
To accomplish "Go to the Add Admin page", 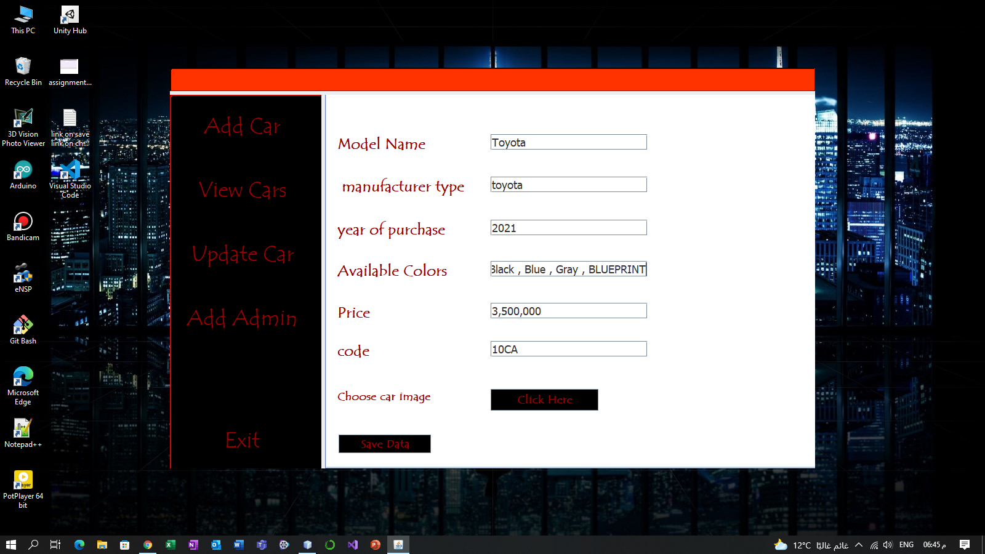I will 242,318.
